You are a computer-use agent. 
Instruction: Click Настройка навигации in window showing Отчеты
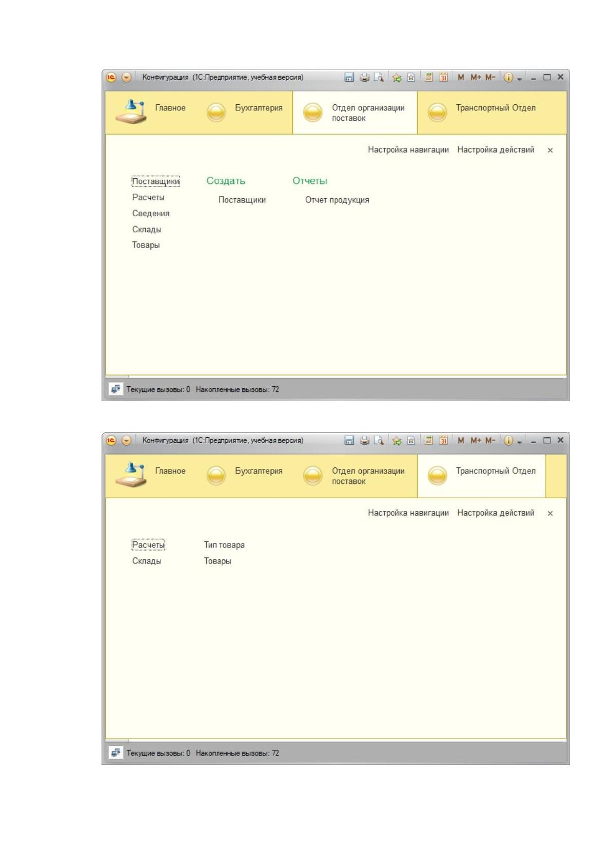408,149
